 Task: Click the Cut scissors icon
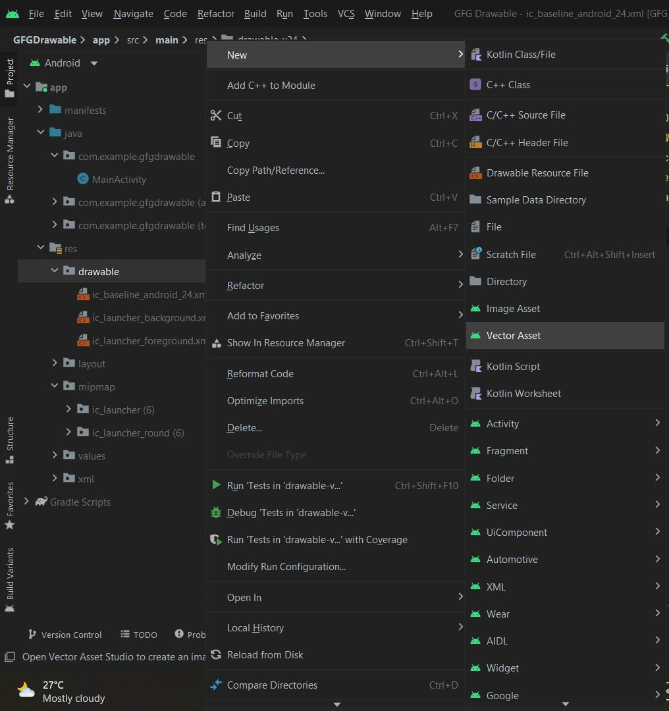tap(216, 116)
